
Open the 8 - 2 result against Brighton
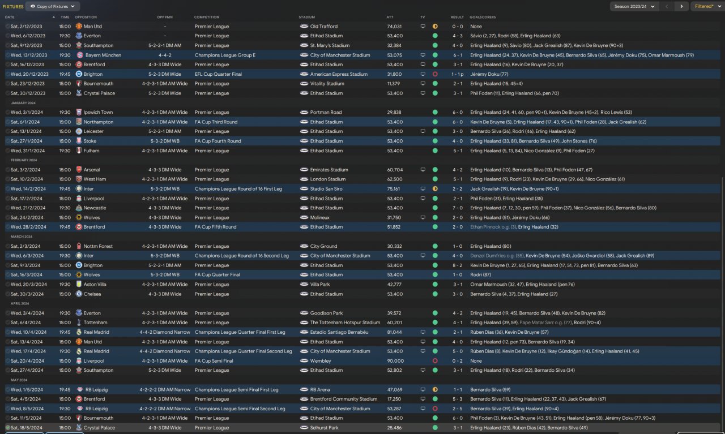(x=457, y=265)
